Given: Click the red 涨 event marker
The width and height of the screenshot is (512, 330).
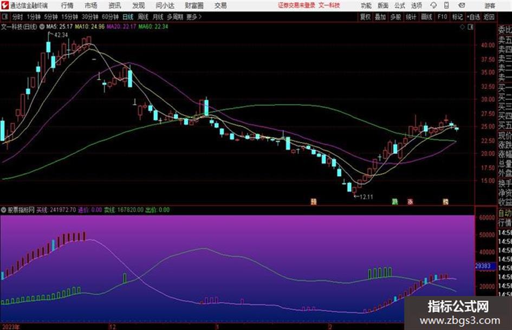Looking at the screenshot, I should click(x=410, y=202).
